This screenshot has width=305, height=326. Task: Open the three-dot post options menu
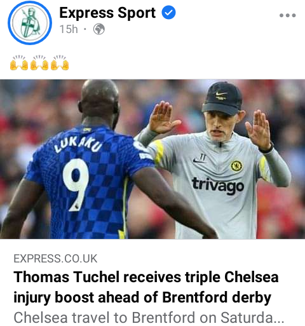coord(287,15)
